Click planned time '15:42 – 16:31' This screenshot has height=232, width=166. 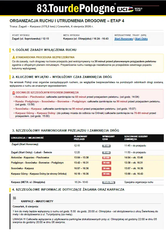tap(81, 163)
